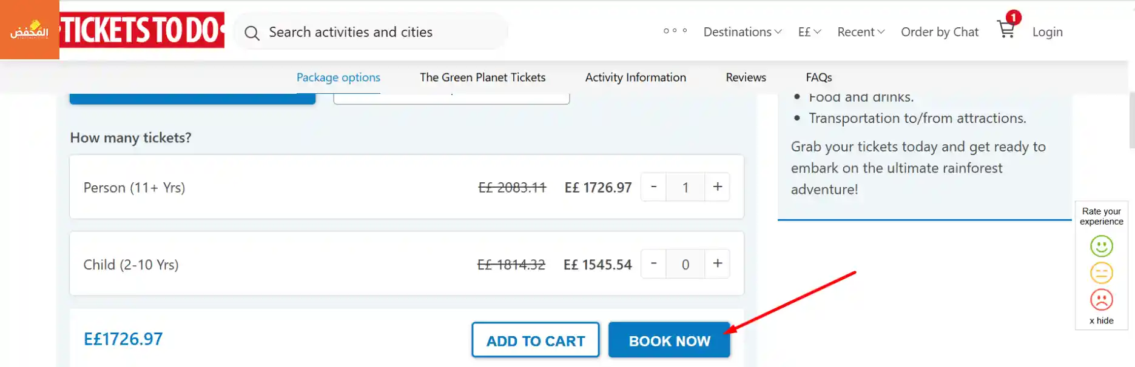Increase Child (2-10 Yrs) ticket count
Screen dimensions: 1135x367
pyautogui.click(x=717, y=263)
